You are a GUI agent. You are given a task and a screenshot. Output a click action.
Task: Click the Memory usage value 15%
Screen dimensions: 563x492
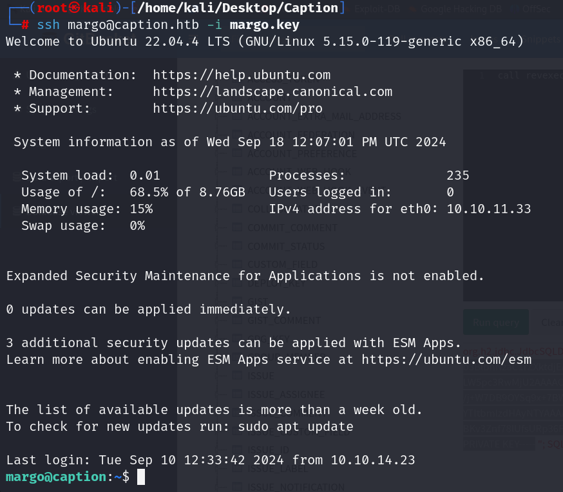(x=141, y=209)
